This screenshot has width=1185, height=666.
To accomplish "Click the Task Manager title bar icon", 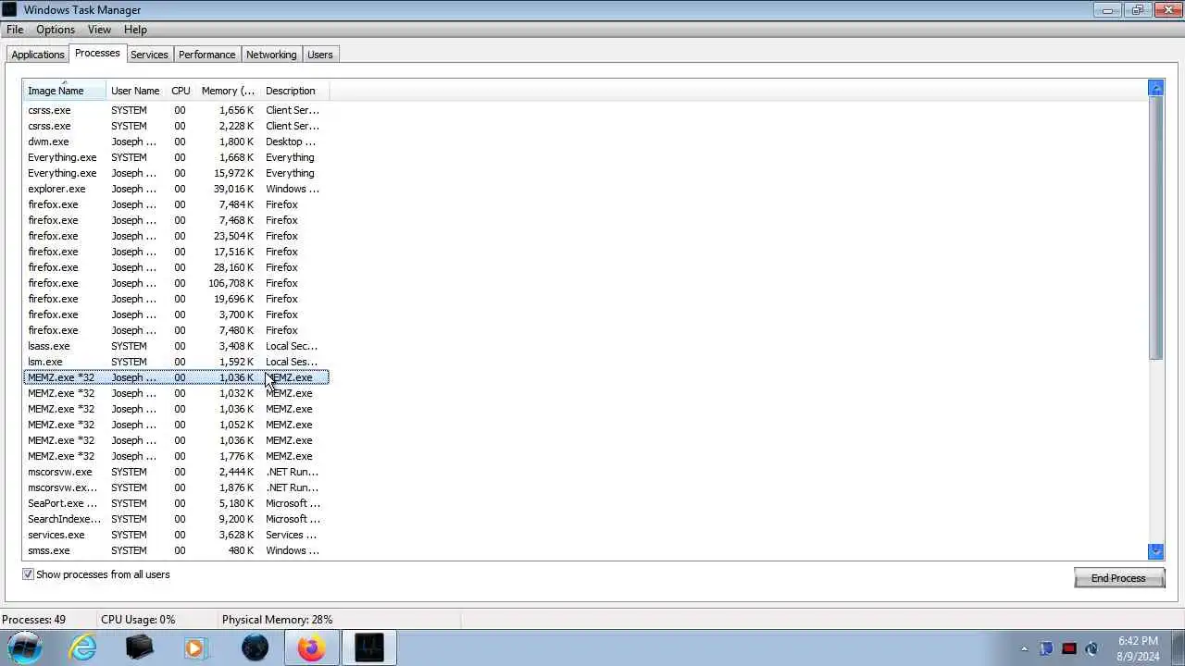I will tap(9, 9).
